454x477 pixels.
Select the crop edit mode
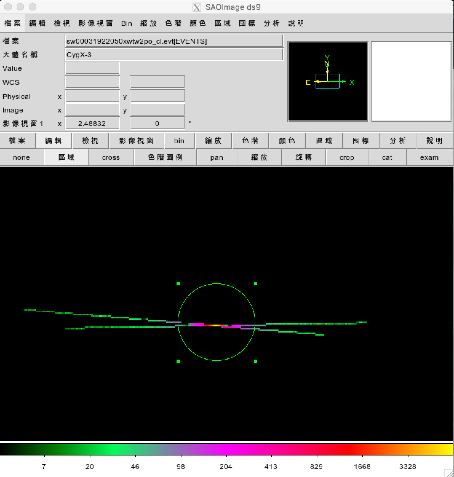(x=347, y=158)
